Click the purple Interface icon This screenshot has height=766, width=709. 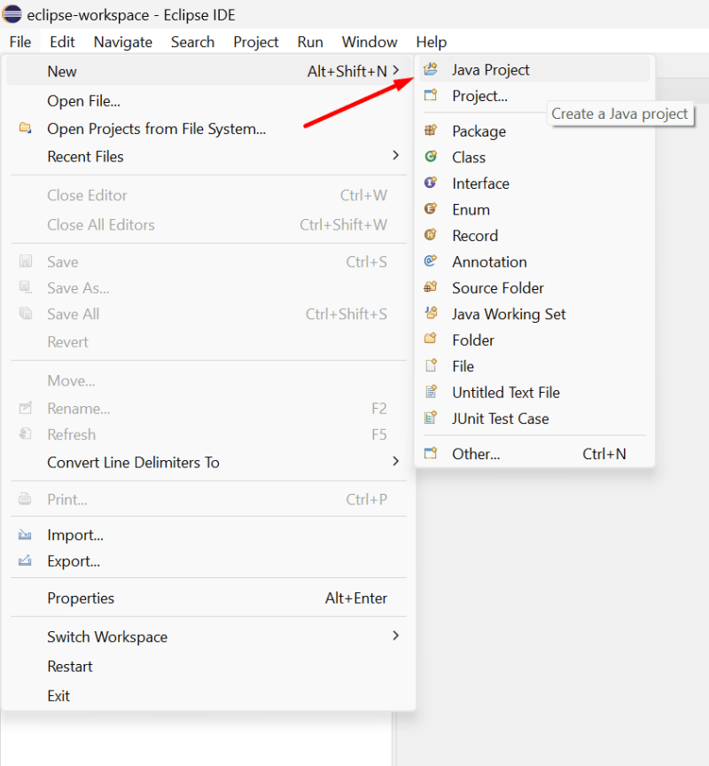[431, 183]
